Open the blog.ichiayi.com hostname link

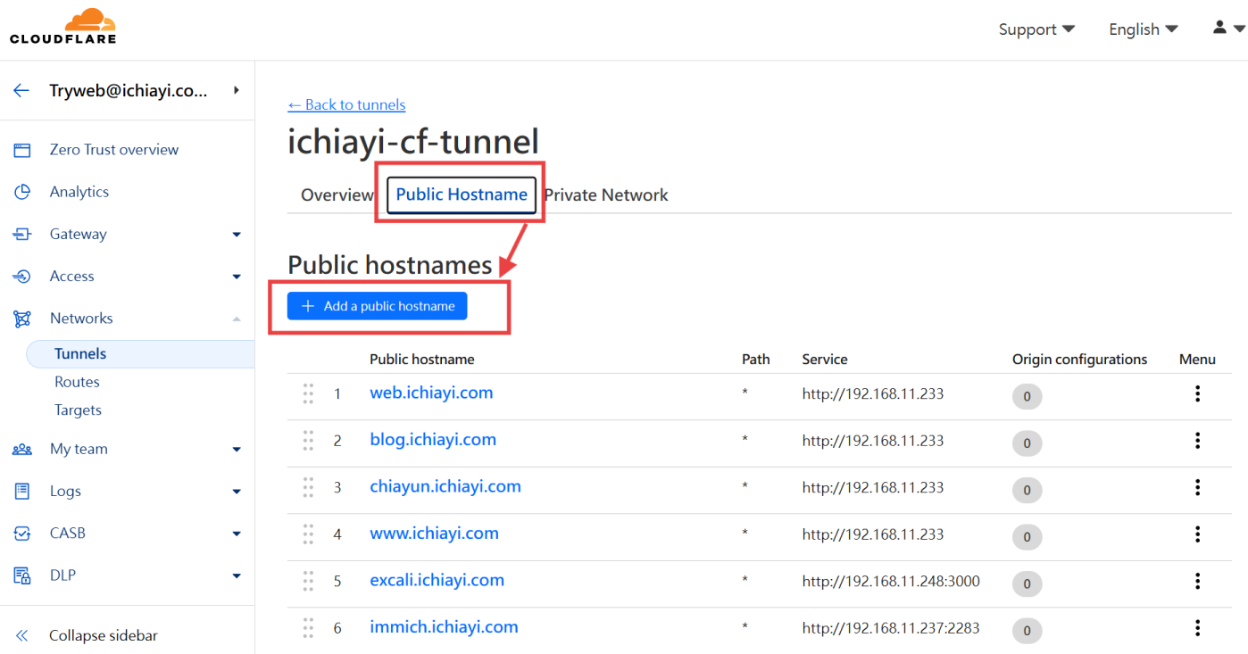click(x=433, y=440)
